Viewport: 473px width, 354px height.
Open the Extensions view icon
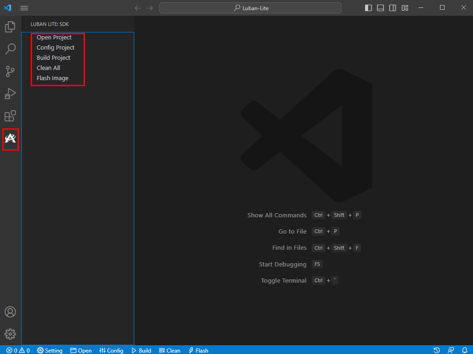10,116
